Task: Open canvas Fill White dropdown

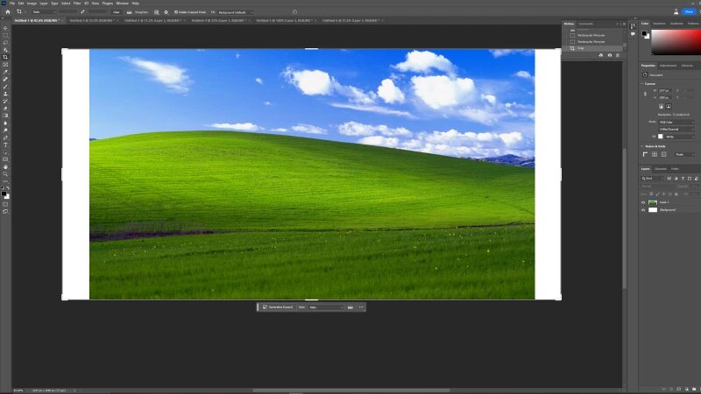Action: [680, 137]
